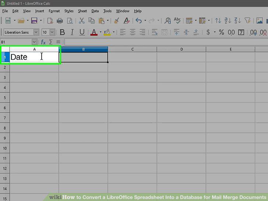Click the Spelling check Abc icon
The height and width of the screenshot is (201, 268).
(177, 20)
